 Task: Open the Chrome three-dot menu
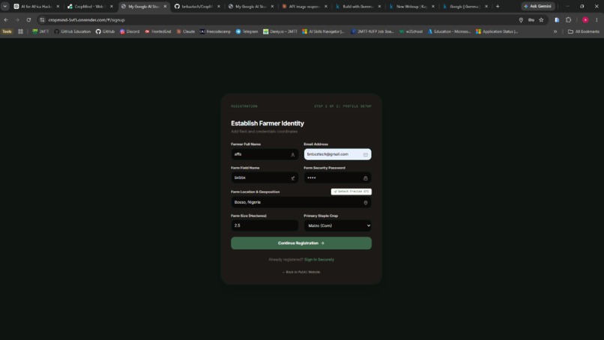[x=597, y=19]
